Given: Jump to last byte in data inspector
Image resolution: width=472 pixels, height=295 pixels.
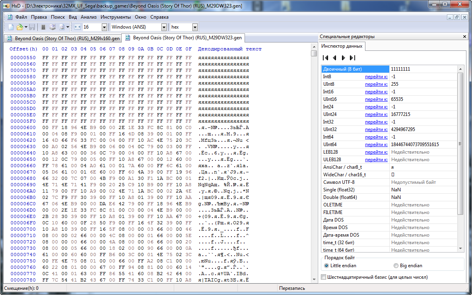Looking at the screenshot, I should [352, 58].
